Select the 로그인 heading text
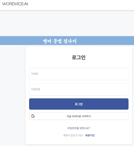 pyautogui.click(x=79, y=57)
